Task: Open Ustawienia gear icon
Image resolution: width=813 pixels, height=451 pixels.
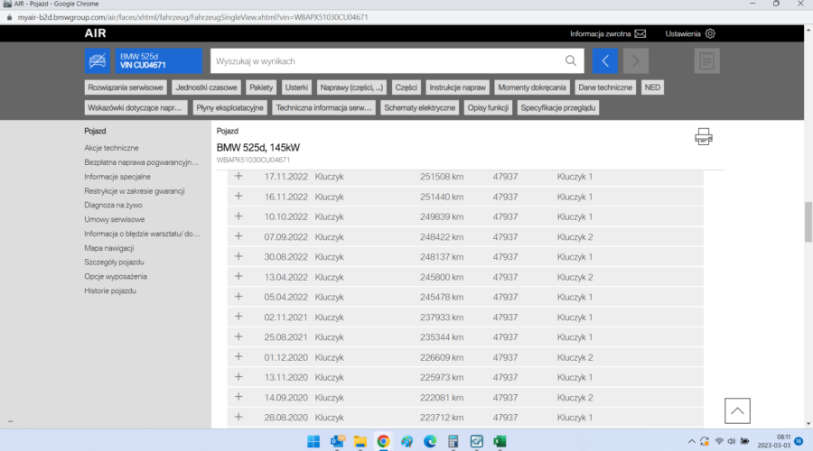Action: 710,33
